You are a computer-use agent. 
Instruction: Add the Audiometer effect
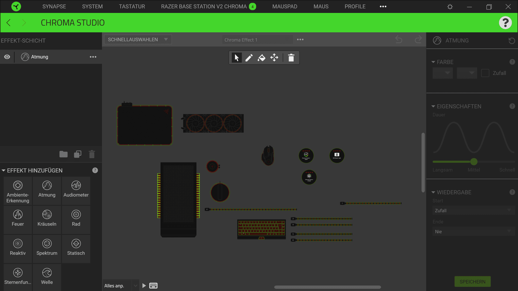pyautogui.click(x=76, y=191)
